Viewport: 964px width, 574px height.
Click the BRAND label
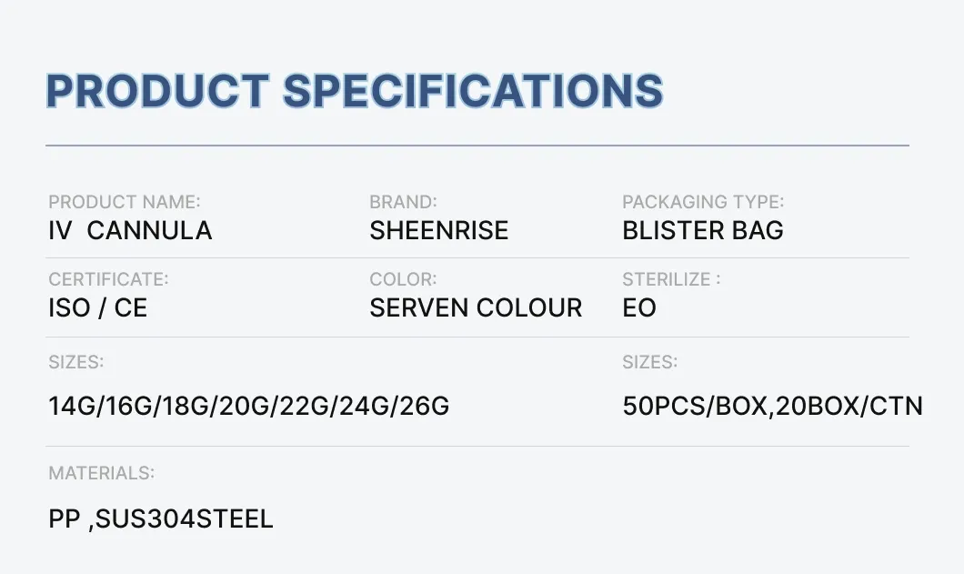pos(403,202)
